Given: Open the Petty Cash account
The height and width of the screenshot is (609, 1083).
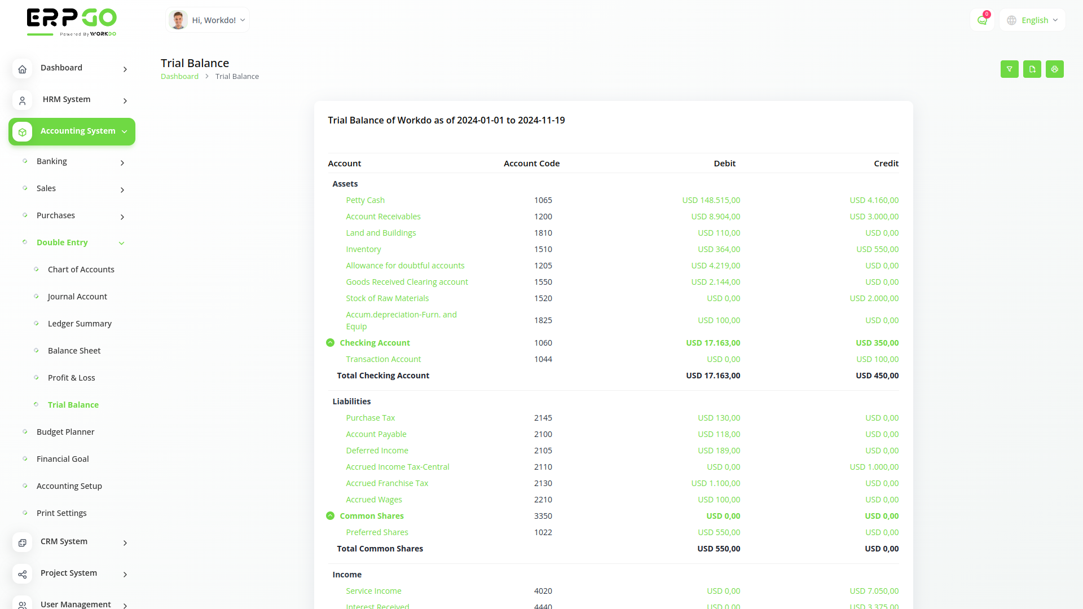Looking at the screenshot, I should [366, 200].
